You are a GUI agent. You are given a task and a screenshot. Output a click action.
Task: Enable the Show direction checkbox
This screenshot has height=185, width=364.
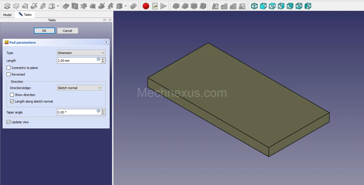coord(12,95)
